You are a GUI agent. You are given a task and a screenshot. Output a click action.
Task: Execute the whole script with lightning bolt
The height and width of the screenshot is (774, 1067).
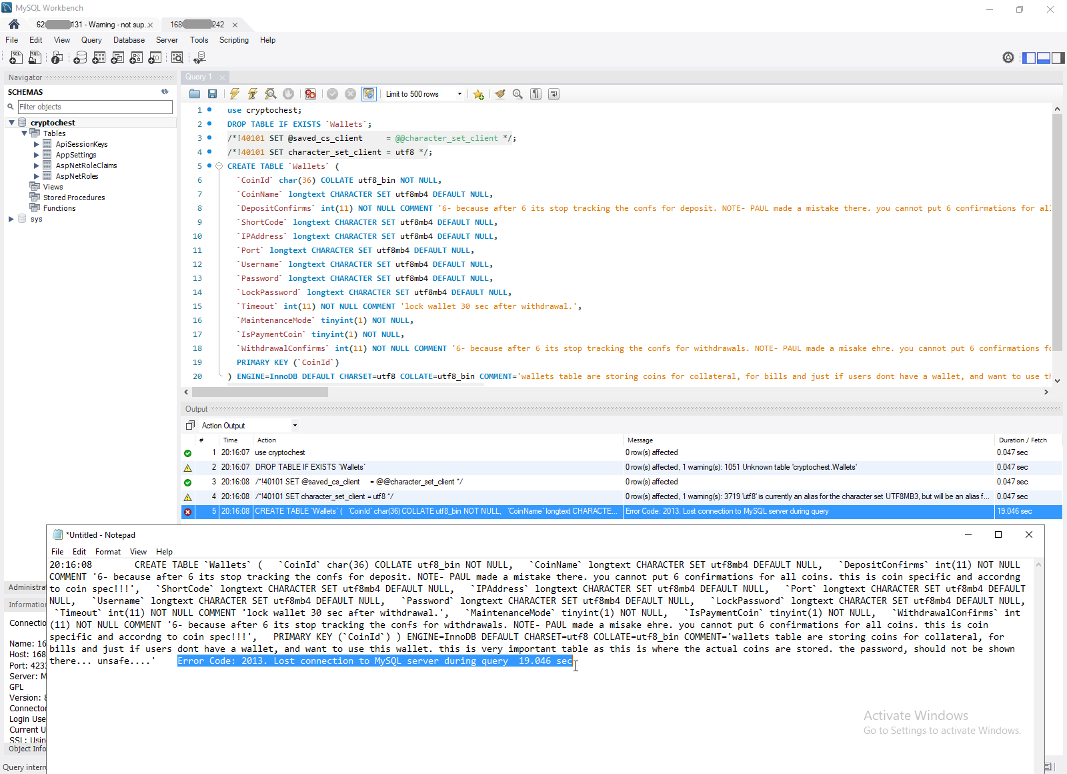tap(235, 94)
